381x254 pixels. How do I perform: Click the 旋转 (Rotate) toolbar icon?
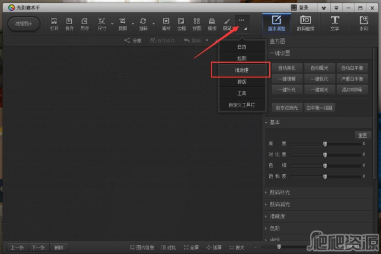tap(143, 24)
